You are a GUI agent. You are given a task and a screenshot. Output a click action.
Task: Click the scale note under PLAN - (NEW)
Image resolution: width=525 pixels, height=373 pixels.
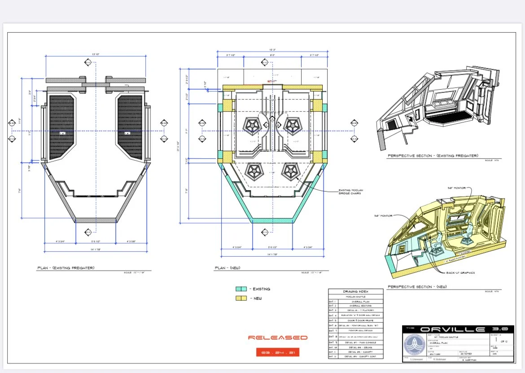tap(312, 272)
